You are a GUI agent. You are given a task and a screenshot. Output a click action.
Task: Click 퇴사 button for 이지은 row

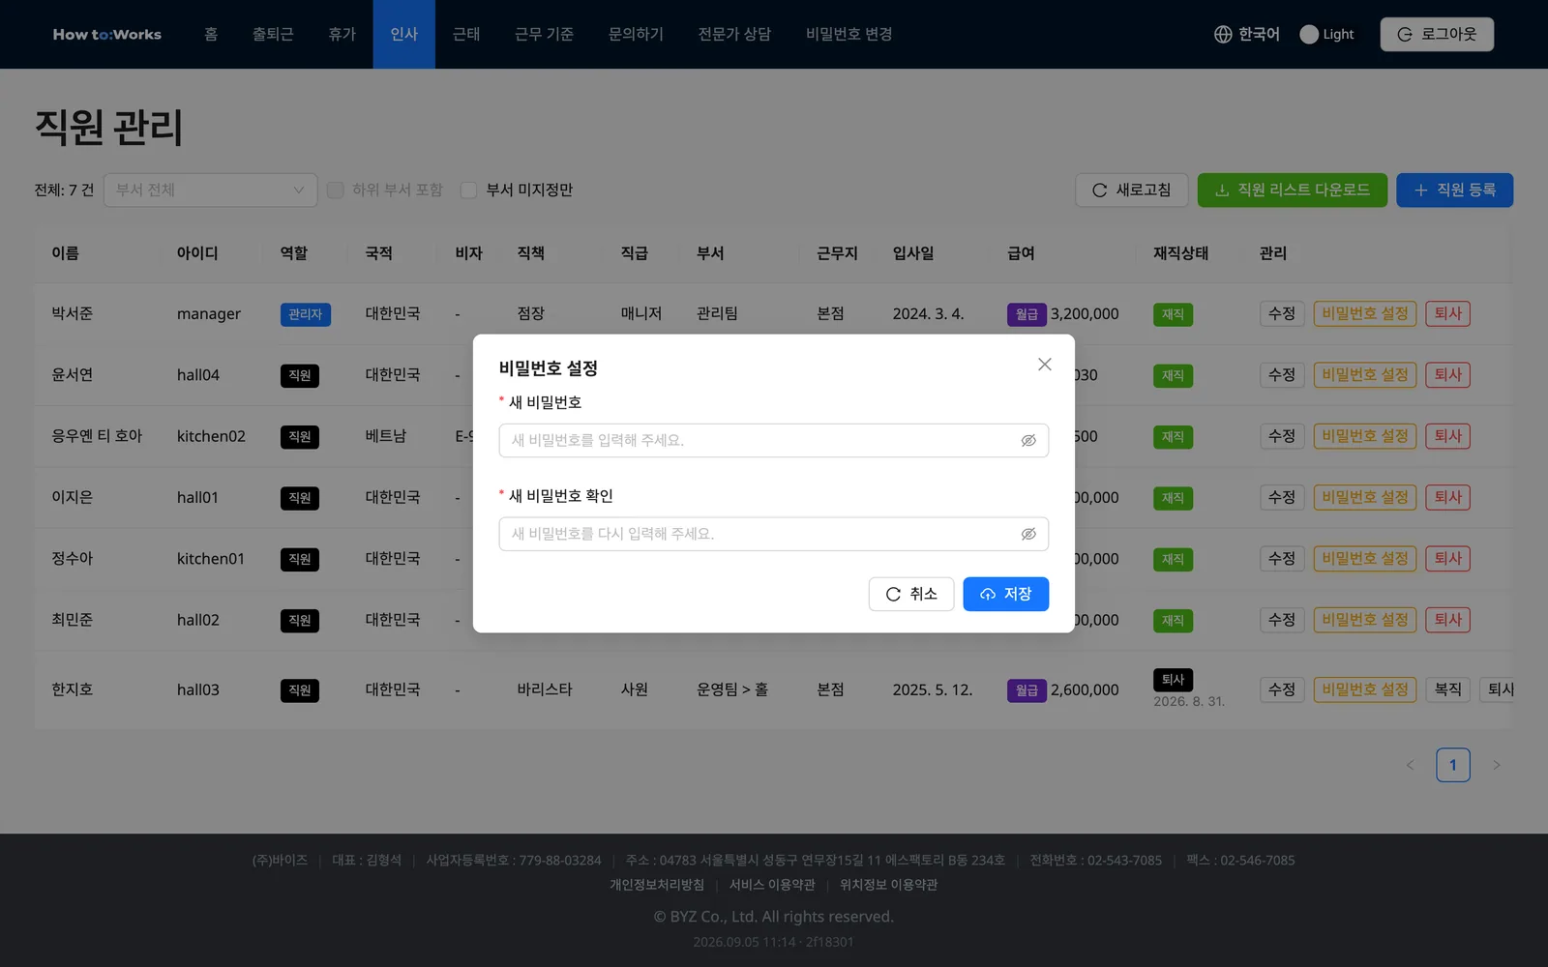(1447, 498)
